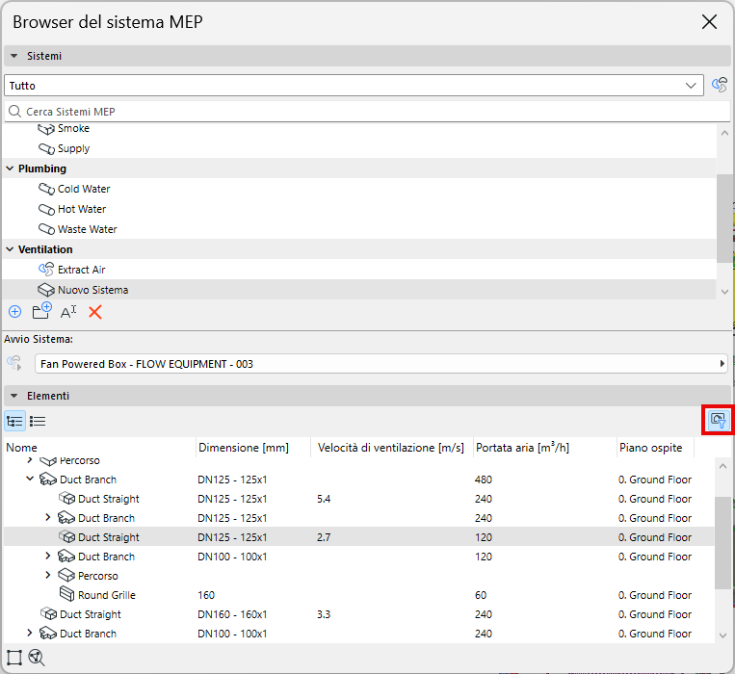The image size is (735, 674).
Task: Expand the Duct Branch DN125 with airflow 240
Action: (x=48, y=517)
